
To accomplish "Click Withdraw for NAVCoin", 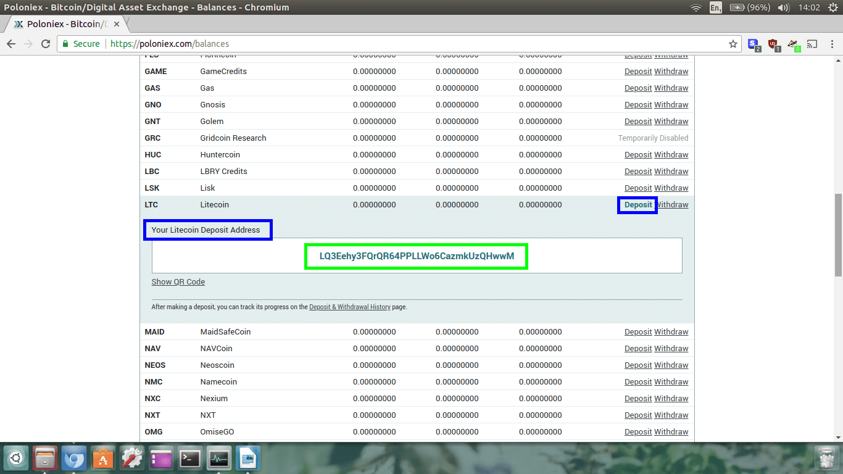I will point(671,349).
